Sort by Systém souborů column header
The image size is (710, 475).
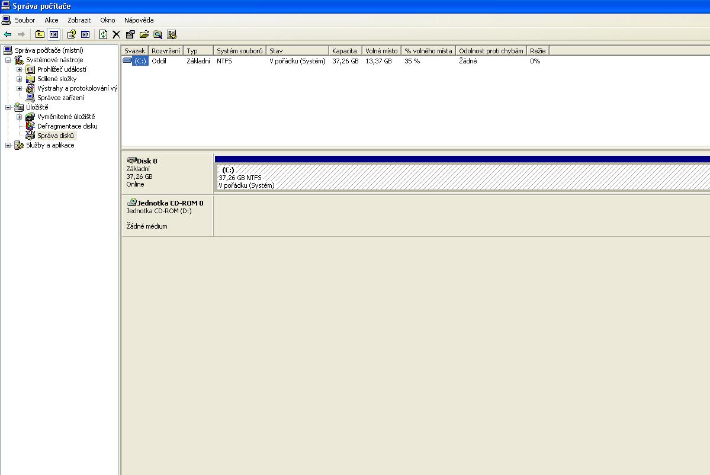pos(240,51)
